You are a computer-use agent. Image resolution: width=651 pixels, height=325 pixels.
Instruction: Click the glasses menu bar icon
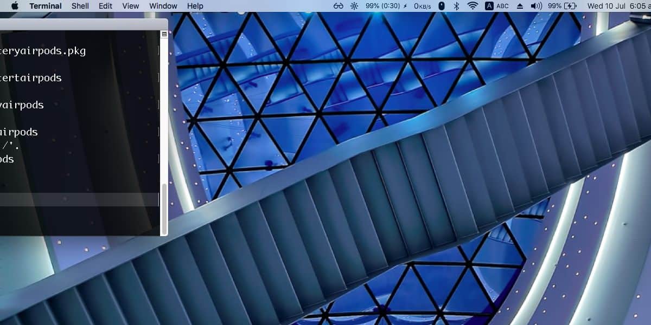tap(339, 6)
